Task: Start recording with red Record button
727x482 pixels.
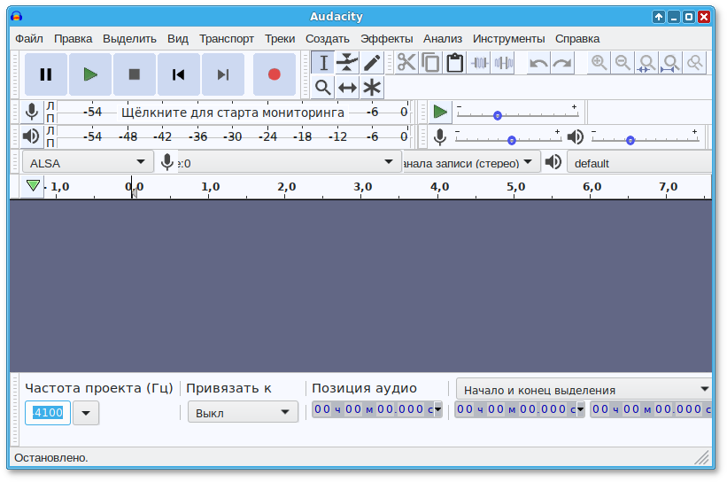Action: point(274,74)
